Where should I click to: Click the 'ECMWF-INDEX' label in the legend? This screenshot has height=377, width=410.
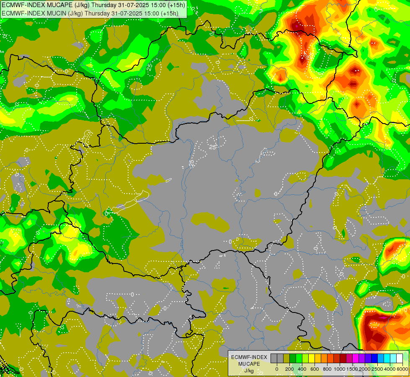point(249,357)
